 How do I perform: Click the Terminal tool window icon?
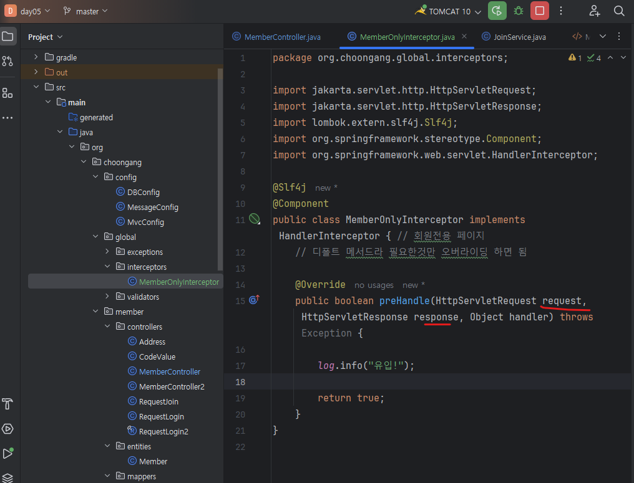pos(7,478)
